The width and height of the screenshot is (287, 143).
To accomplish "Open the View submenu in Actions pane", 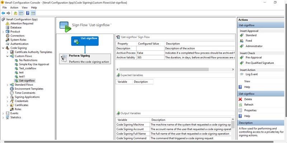I will [247, 81].
